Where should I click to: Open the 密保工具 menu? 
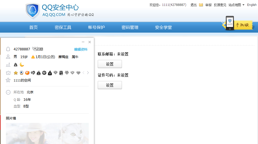63,27
